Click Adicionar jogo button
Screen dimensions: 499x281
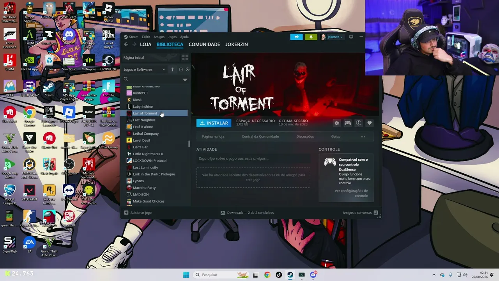(138, 213)
